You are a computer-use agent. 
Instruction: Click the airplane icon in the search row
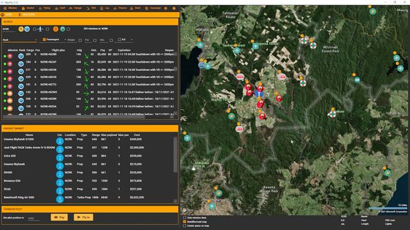pos(40,29)
